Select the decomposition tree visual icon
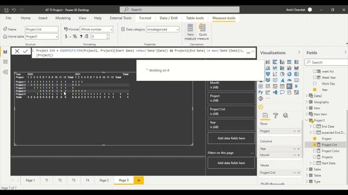Viewport: 348px width, 195px height. (275, 93)
